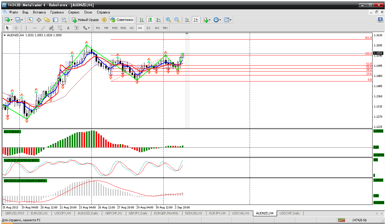Click the Новый Ордер button

point(85,20)
